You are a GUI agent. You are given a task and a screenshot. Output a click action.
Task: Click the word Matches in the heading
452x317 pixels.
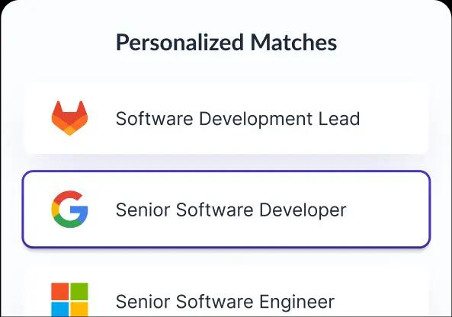(293, 43)
